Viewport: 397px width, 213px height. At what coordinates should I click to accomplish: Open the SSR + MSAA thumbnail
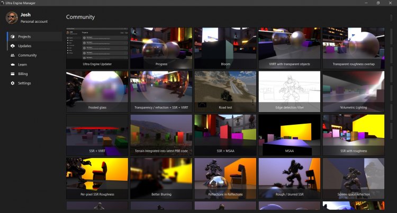click(225, 135)
